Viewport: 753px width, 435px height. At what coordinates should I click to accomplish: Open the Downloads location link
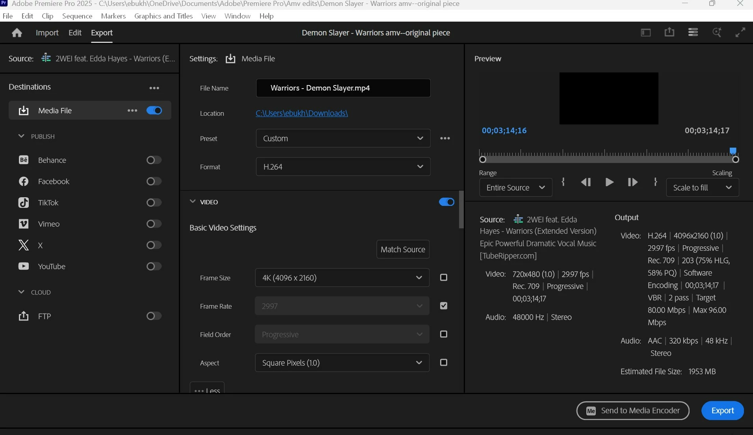(302, 113)
